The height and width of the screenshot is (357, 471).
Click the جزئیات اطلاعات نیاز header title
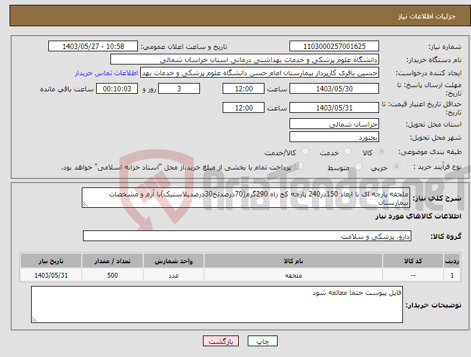[427, 16]
